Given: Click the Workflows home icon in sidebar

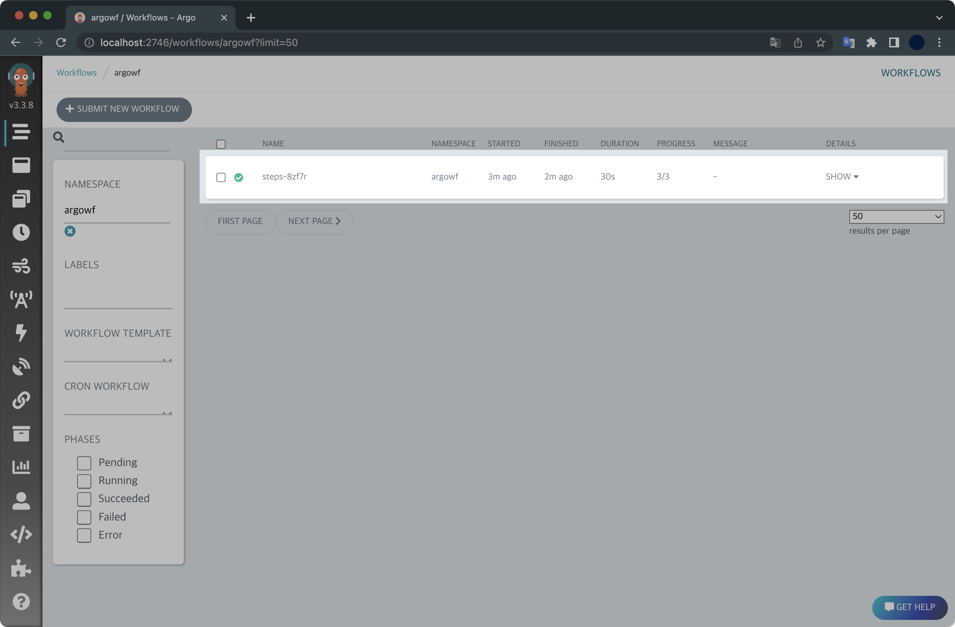Looking at the screenshot, I should pyautogui.click(x=21, y=132).
